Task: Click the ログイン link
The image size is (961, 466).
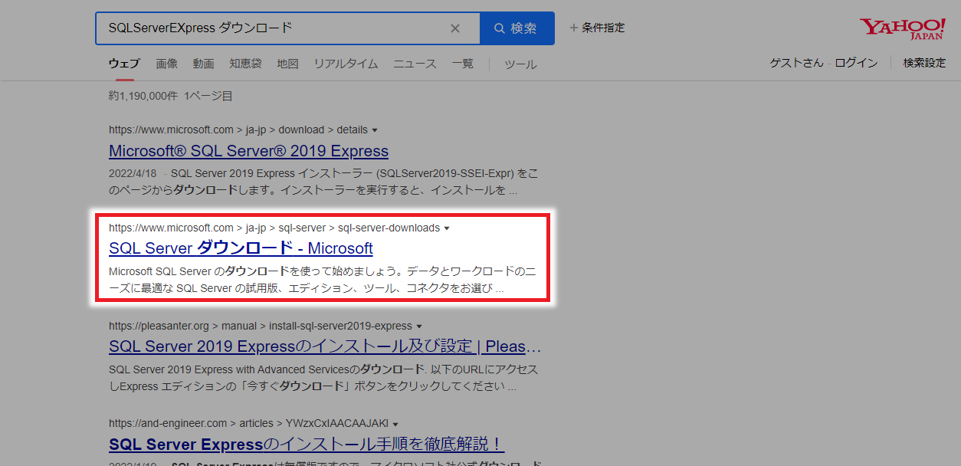Action: tap(856, 63)
